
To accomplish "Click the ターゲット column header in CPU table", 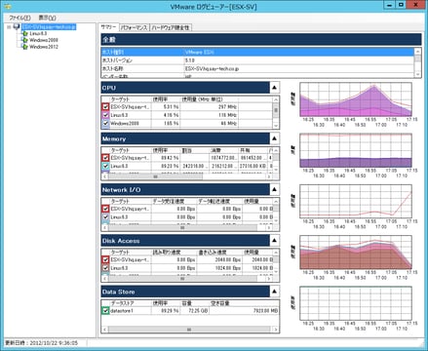I will tap(131, 99).
